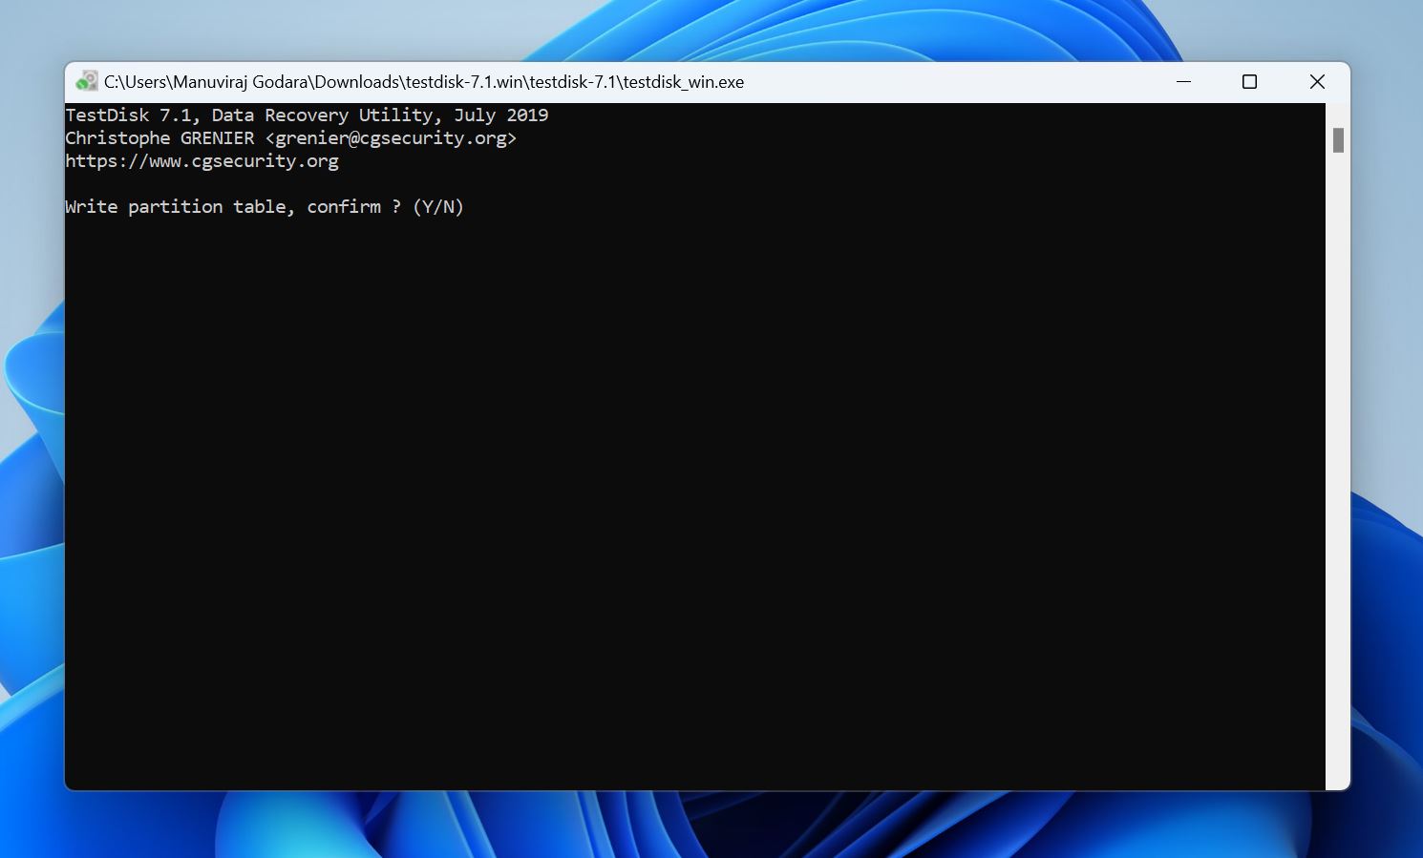Image resolution: width=1423 pixels, height=858 pixels.
Task: Click the TestDisk application icon in the title bar
Action: (x=89, y=81)
